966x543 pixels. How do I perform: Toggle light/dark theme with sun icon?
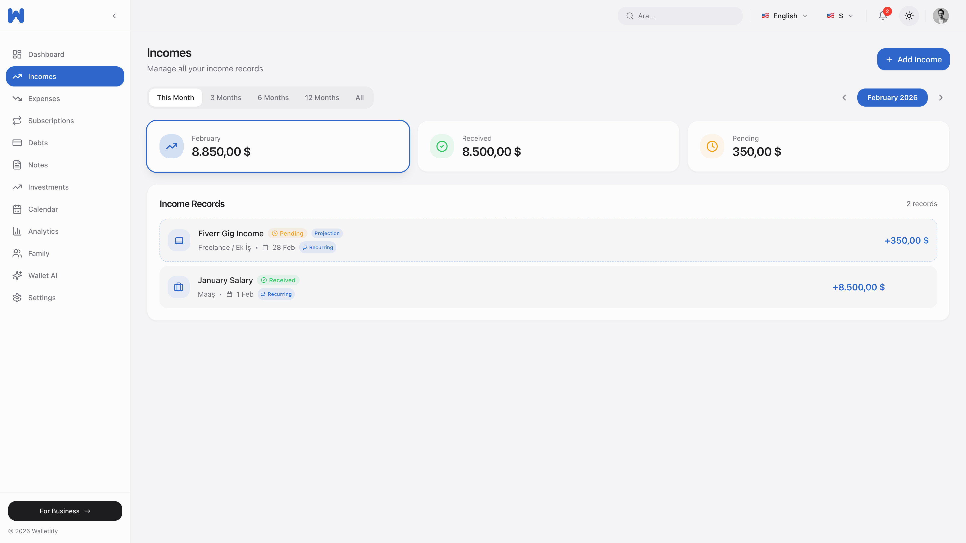tap(909, 16)
